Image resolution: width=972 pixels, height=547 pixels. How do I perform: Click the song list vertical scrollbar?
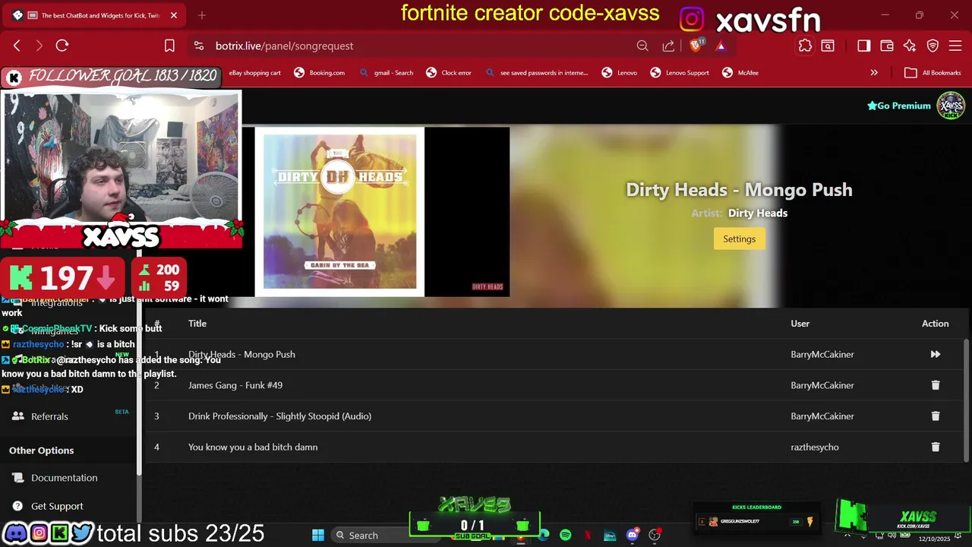(x=967, y=399)
